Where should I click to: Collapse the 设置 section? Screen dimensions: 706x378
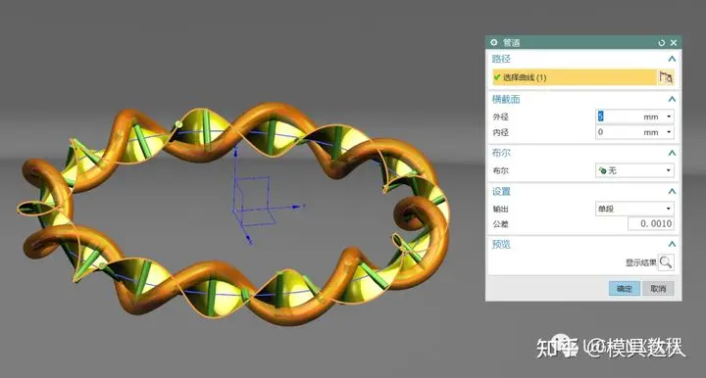tap(672, 192)
